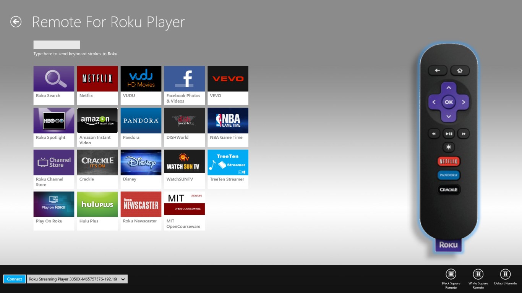
Task: Open Facebook Photos & Videos tile
Action: pyautogui.click(x=185, y=85)
